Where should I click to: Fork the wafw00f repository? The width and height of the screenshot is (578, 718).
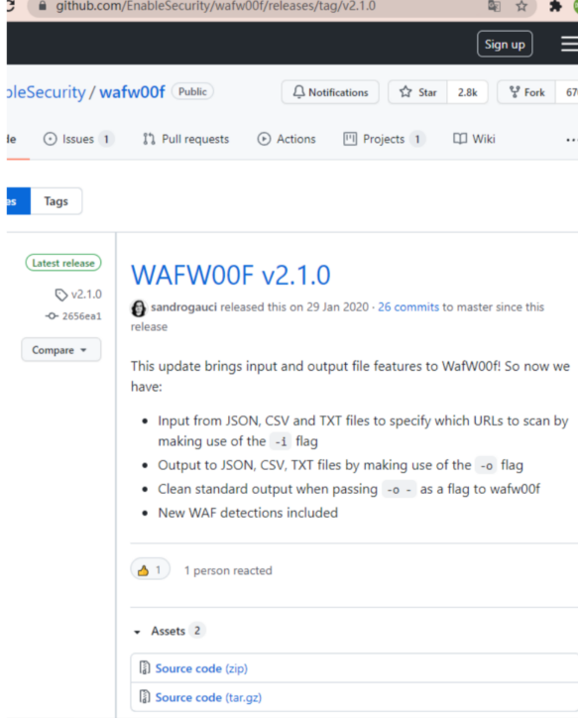click(x=526, y=92)
